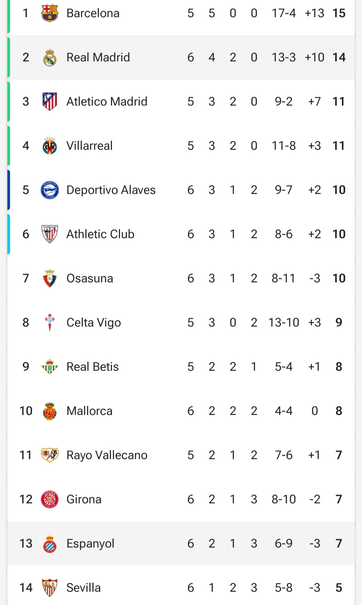Tap the Mallorca club crest
362x605 pixels.
[x=50, y=411]
